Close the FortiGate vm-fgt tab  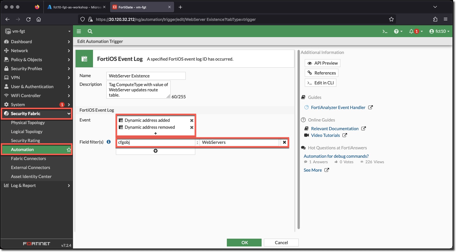pos(169,7)
